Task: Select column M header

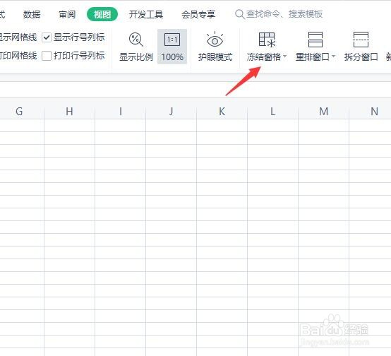Action: point(324,112)
